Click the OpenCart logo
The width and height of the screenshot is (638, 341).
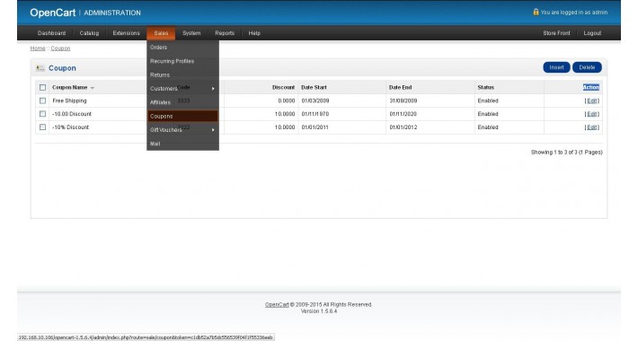tap(52, 13)
